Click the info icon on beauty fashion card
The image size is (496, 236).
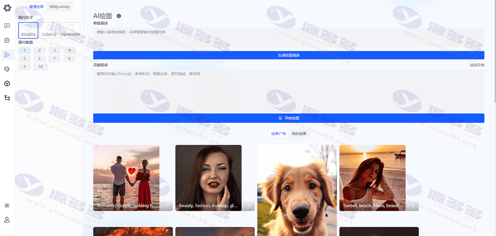249,205
